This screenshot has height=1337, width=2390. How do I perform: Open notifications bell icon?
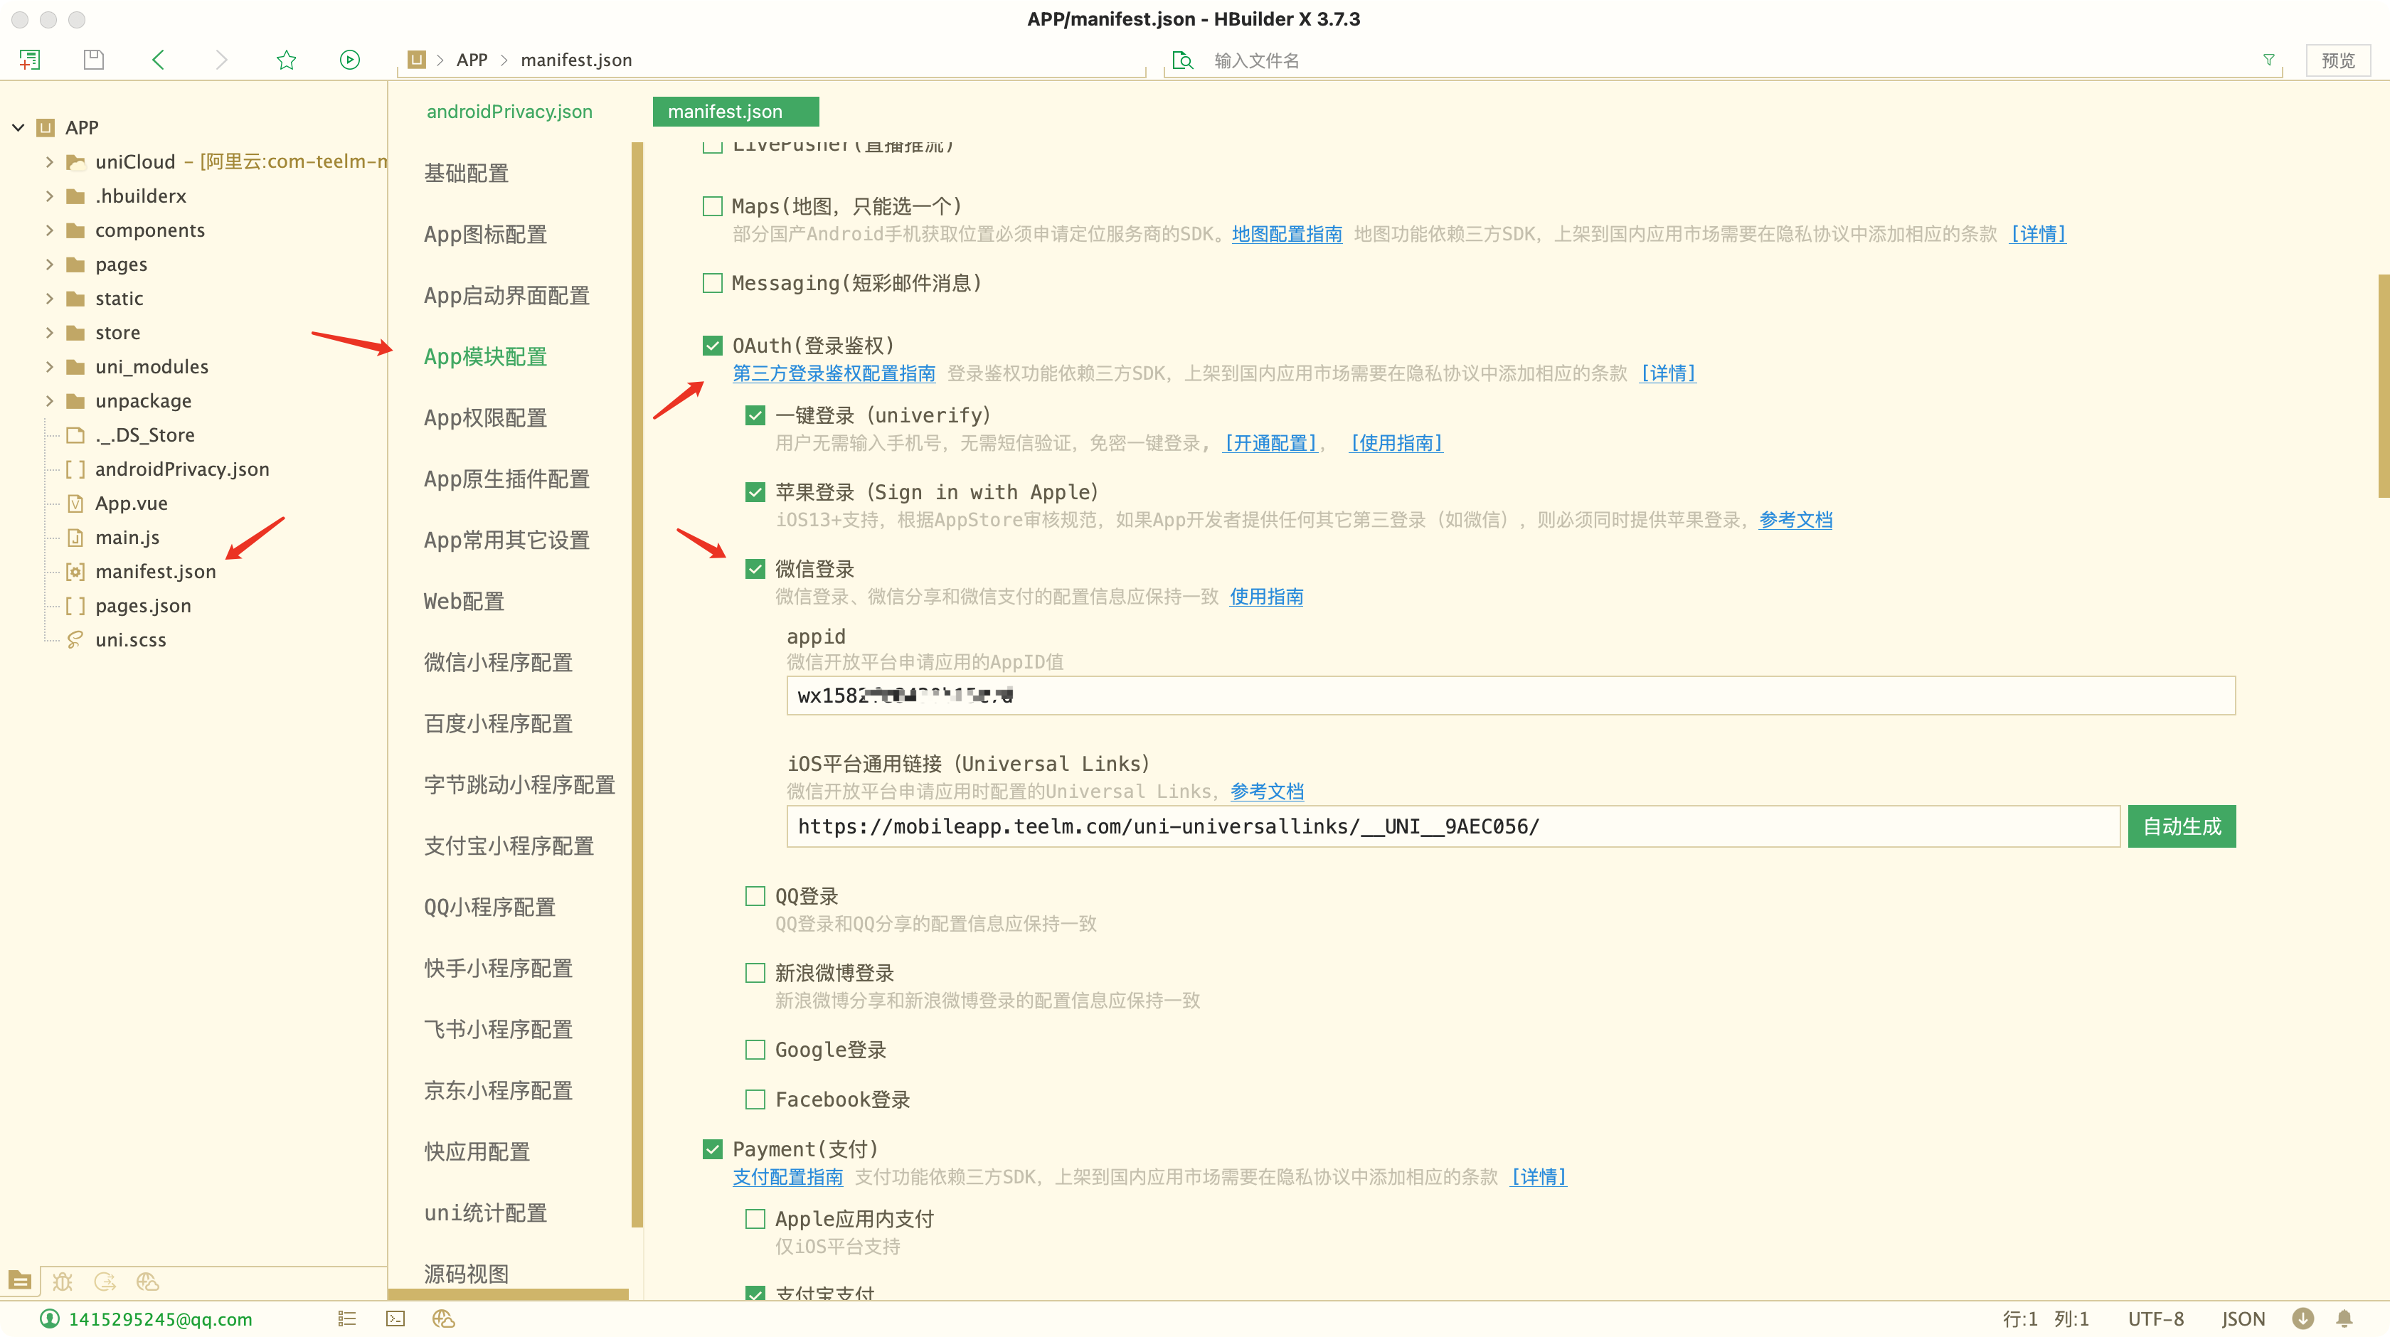2344,1319
